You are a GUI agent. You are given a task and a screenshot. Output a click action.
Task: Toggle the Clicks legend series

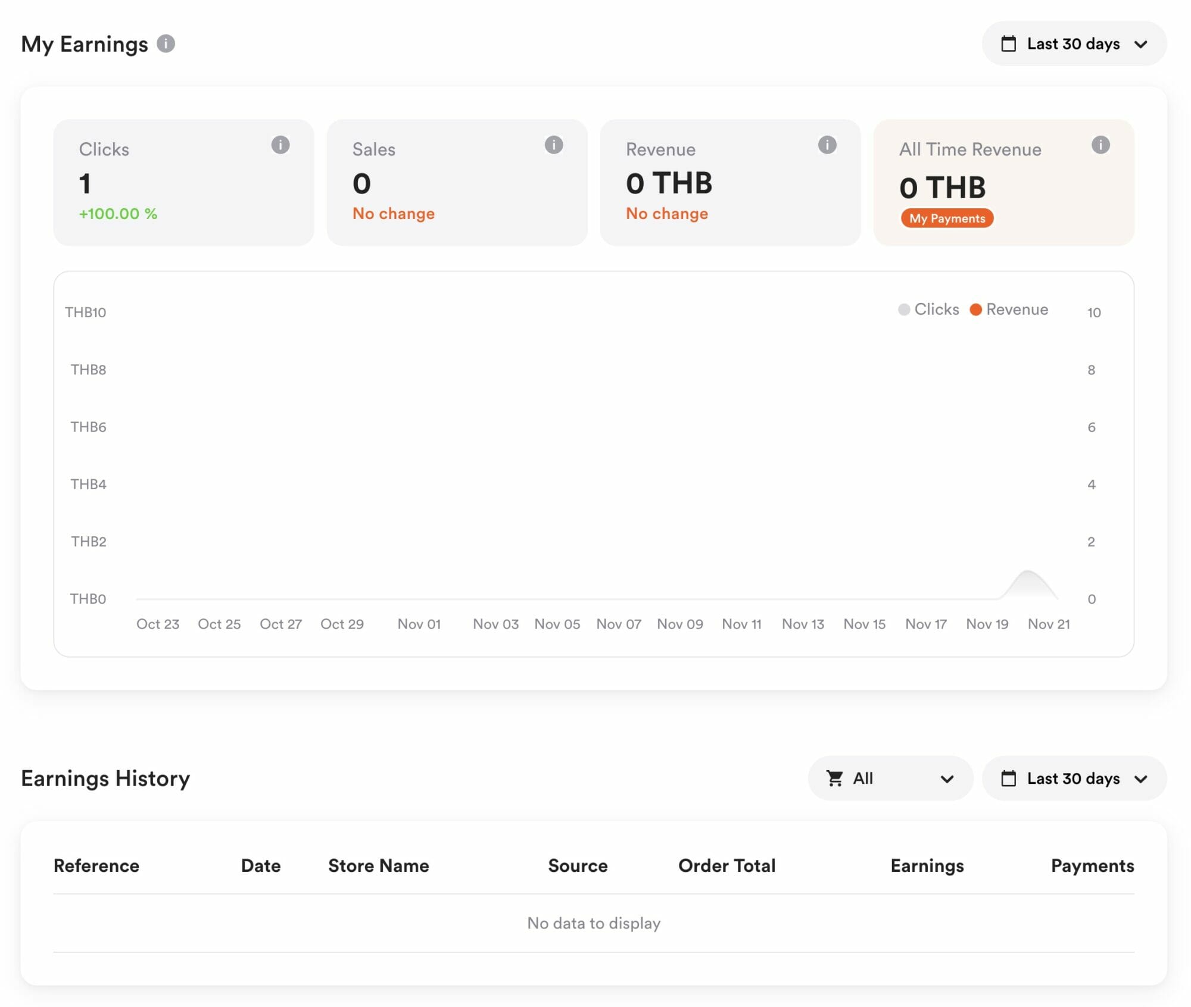(x=928, y=309)
